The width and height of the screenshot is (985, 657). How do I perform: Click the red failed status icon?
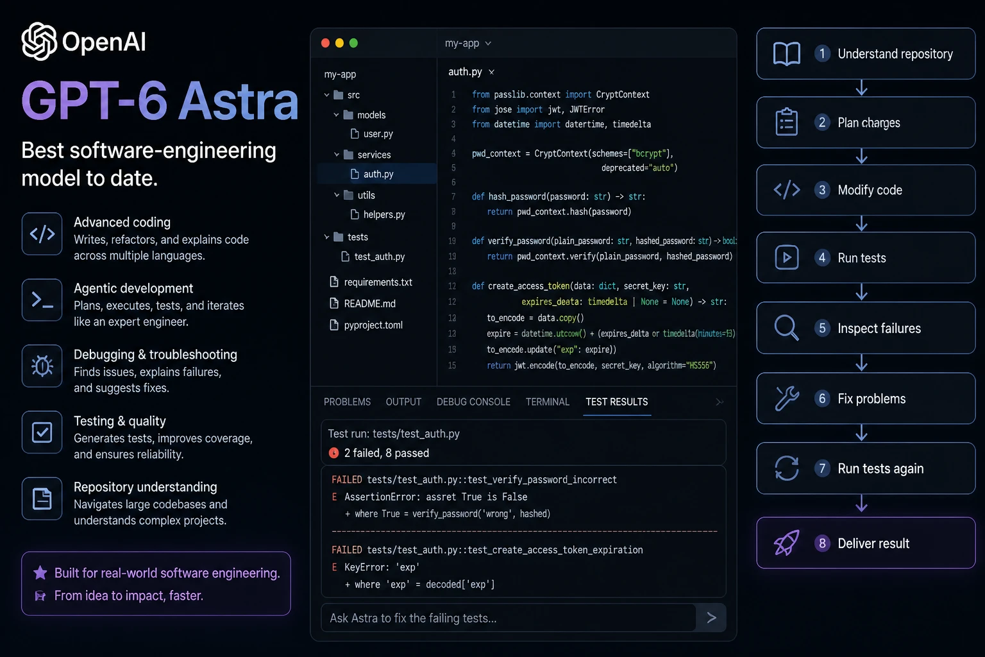(x=333, y=453)
